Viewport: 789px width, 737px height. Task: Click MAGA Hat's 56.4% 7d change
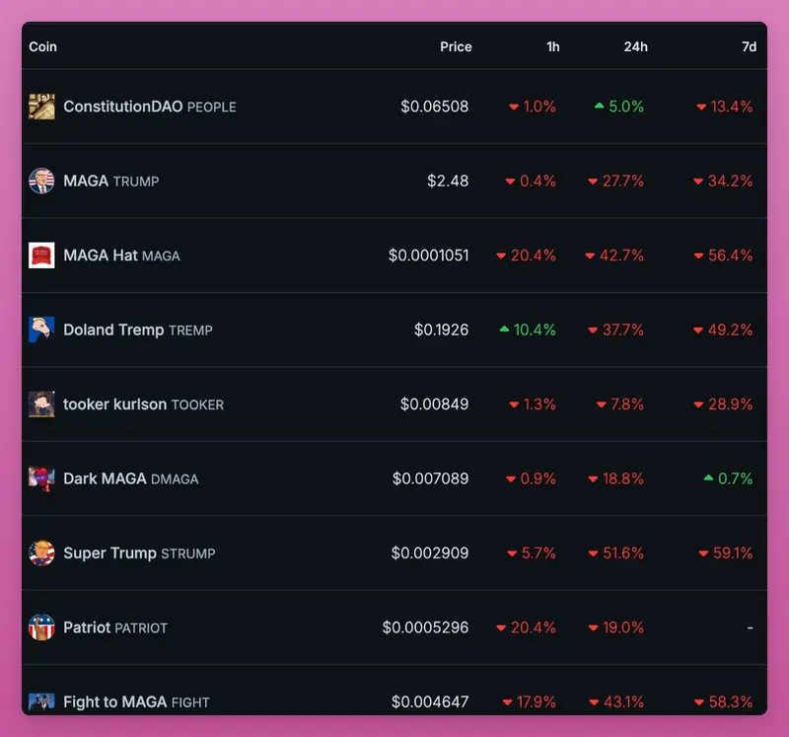[x=724, y=256]
